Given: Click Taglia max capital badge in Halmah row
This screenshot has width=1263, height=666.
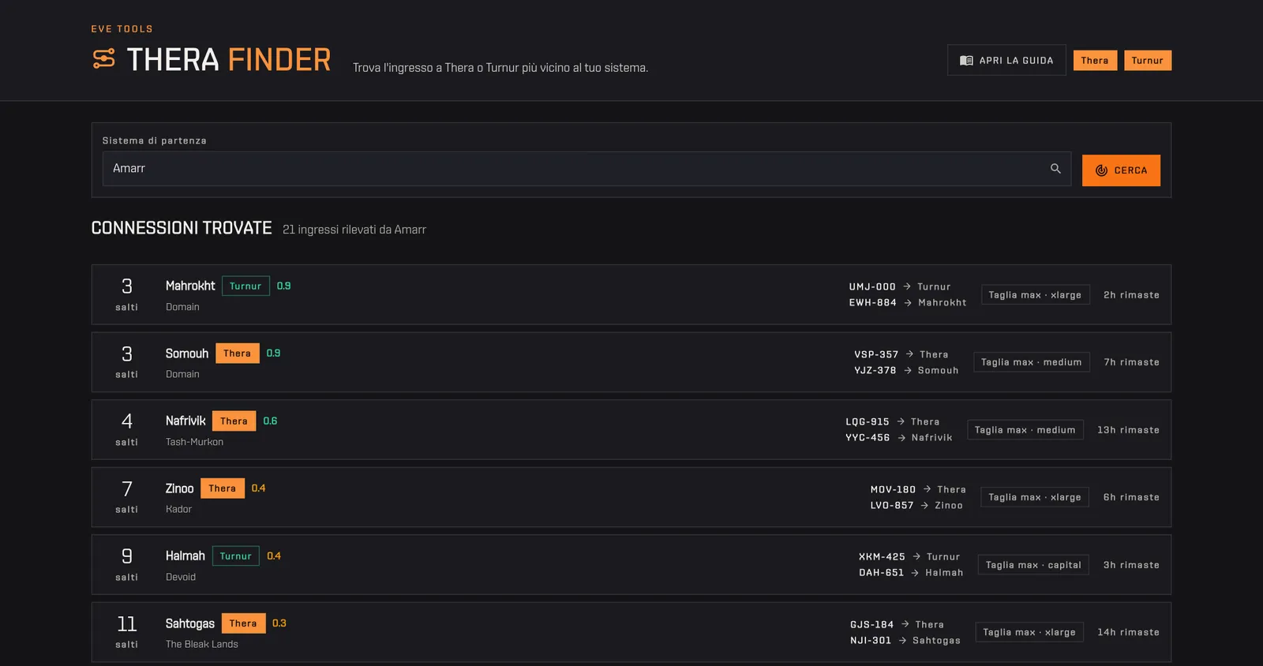Looking at the screenshot, I should [x=1033, y=565].
